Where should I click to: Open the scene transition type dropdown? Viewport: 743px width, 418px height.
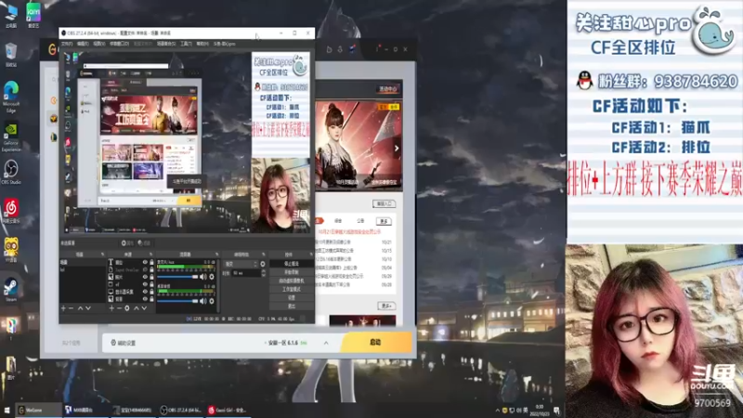(241, 264)
